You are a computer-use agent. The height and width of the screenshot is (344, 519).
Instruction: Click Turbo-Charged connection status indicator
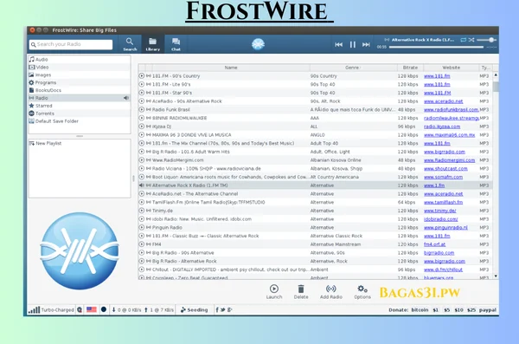point(51,310)
